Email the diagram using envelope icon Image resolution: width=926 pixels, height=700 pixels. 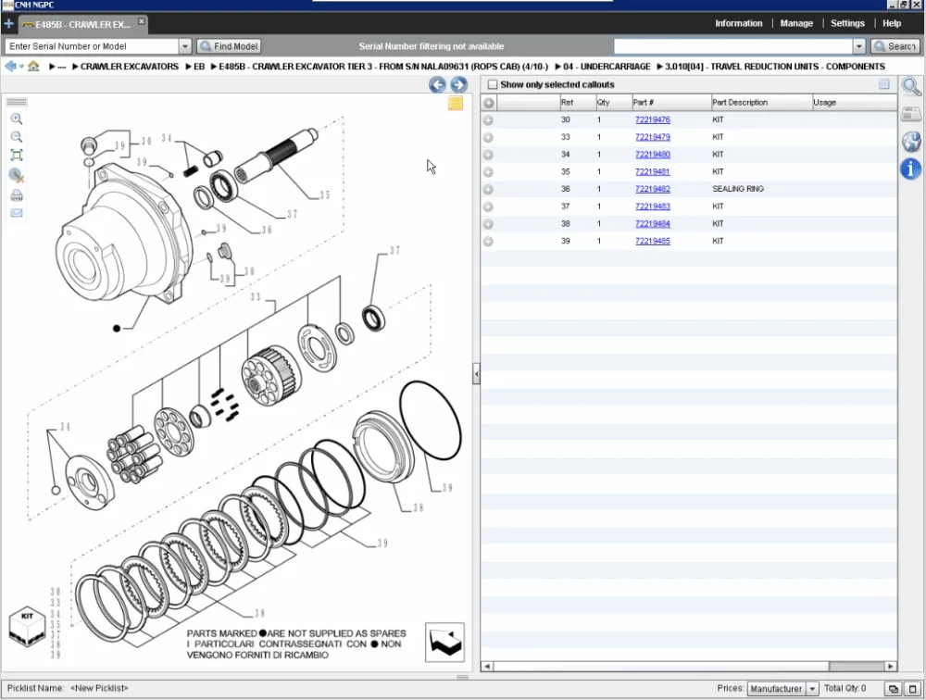[17, 213]
